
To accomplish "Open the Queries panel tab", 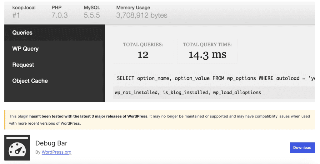I will pyautogui.click(x=54, y=32).
